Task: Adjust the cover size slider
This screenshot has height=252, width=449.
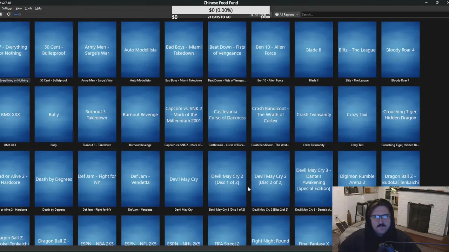Action: (18, 14)
